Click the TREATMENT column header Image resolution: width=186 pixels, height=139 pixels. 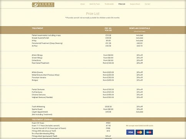(38, 28)
